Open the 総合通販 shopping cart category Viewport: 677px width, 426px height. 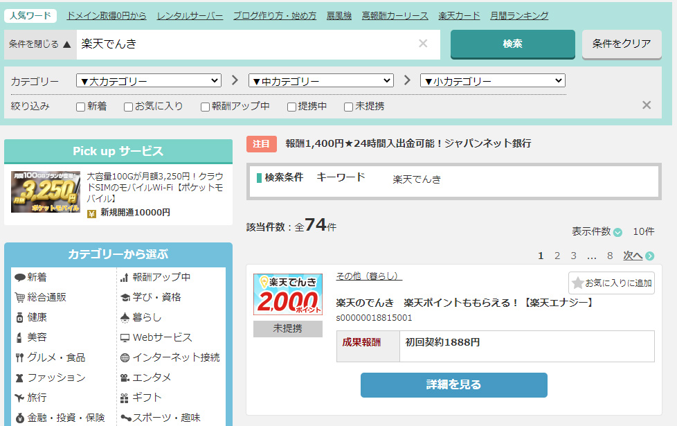(19, 297)
